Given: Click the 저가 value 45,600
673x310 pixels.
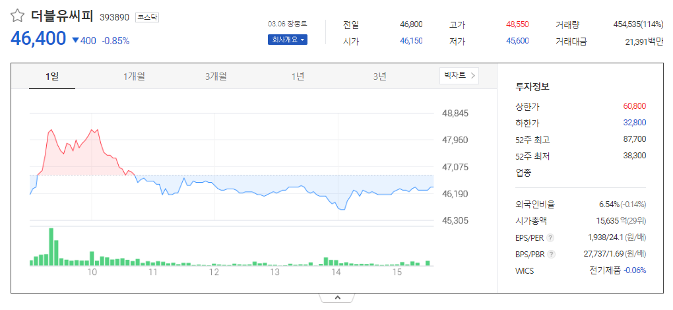Looking at the screenshot, I should (517, 41).
